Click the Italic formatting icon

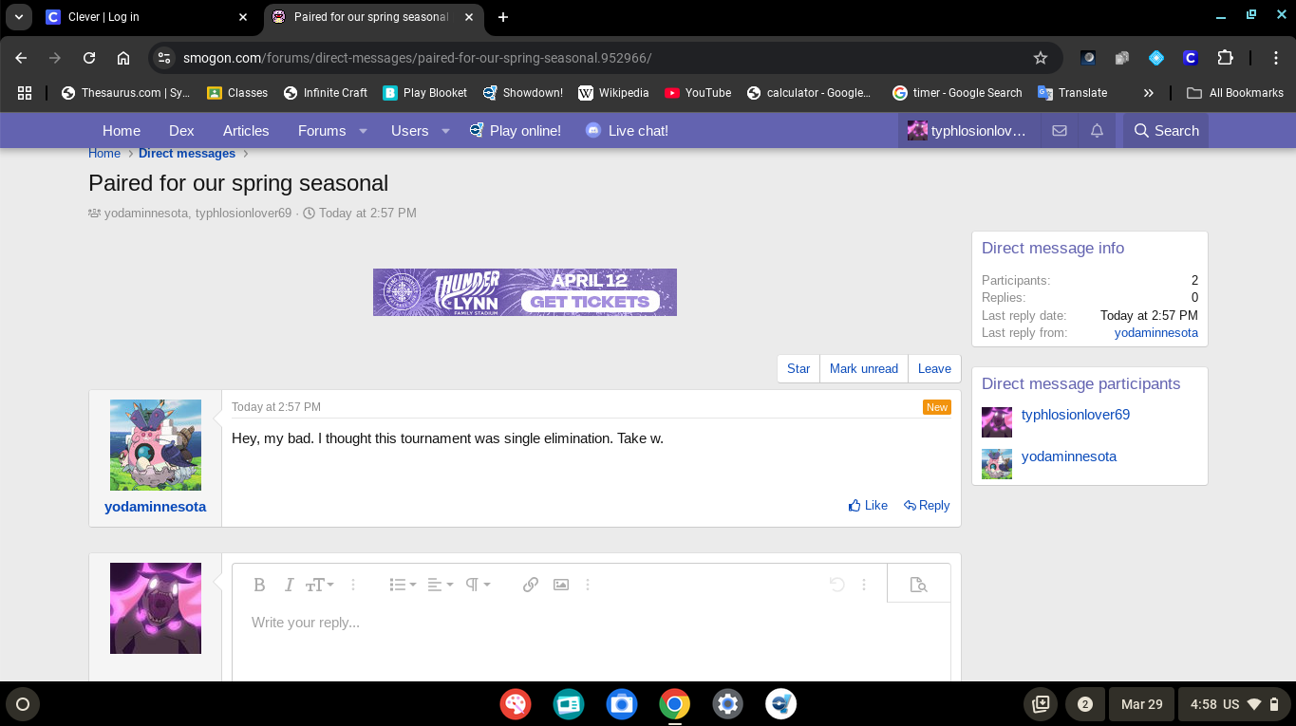point(289,585)
